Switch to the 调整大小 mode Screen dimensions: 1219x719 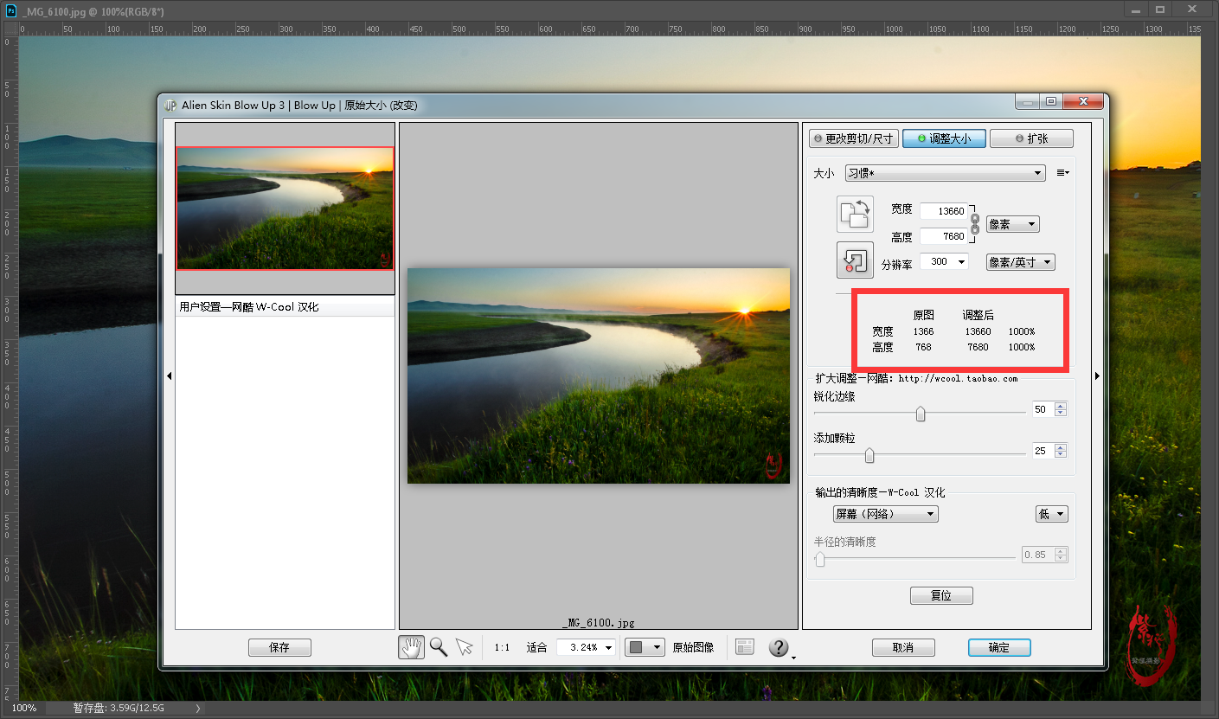click(x=944, y=138)
